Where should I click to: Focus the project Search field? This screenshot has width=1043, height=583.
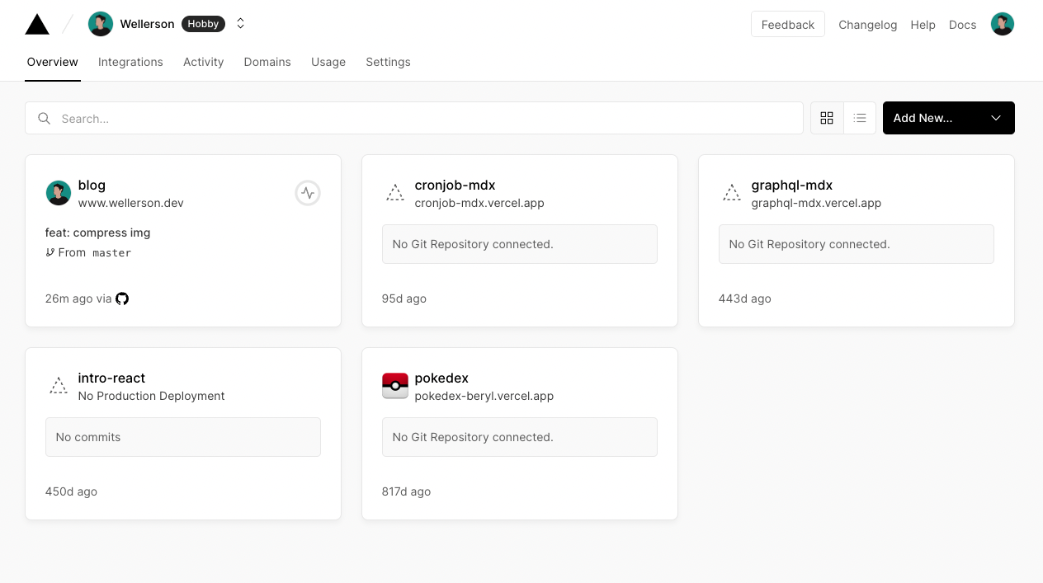tap(414, 118)
